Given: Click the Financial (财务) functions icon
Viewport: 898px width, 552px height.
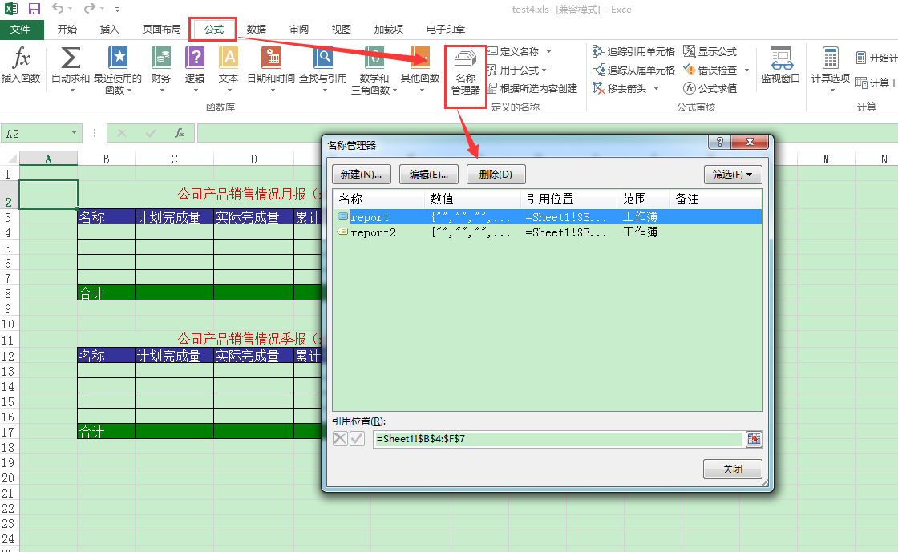Looking at the screenshot, I should (x=161, y=60).
